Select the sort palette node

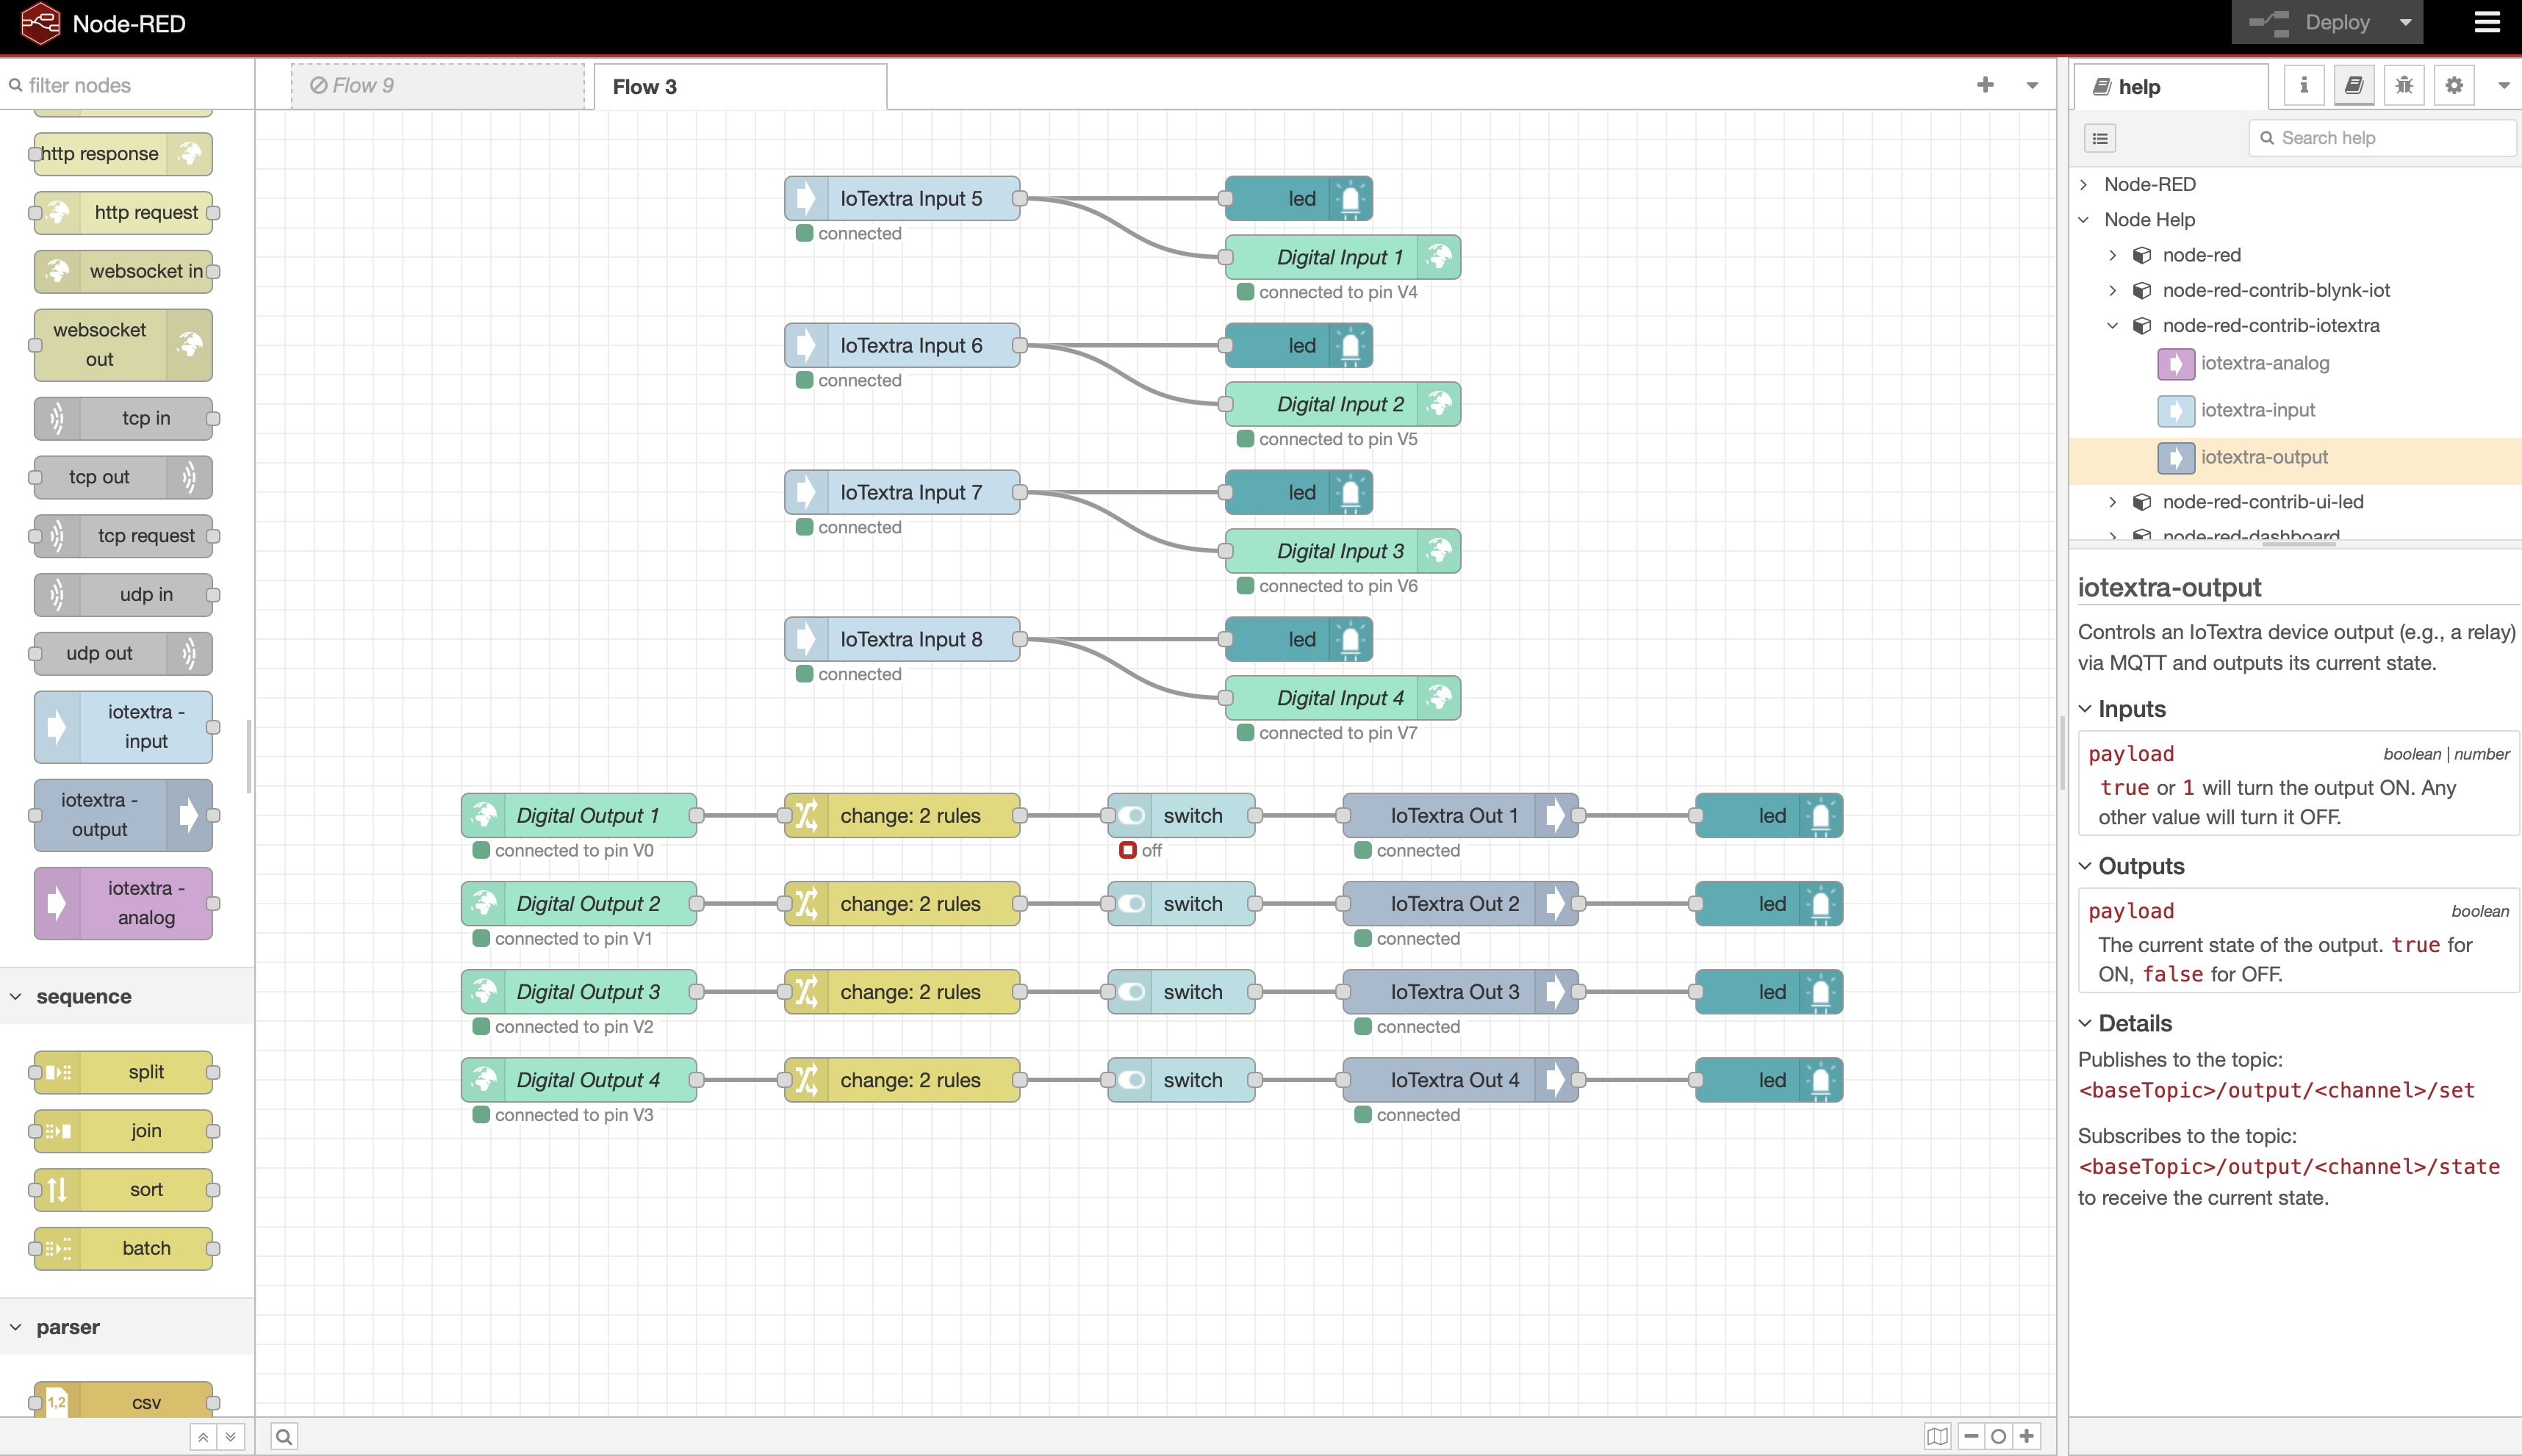click(x=123, y=1190)
